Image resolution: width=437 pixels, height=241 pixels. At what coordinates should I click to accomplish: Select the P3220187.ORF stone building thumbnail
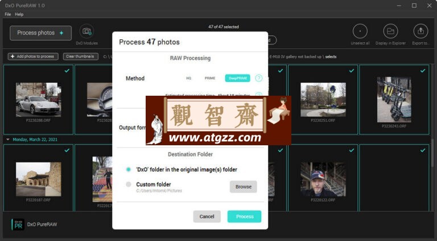click(x=38, y=179)
